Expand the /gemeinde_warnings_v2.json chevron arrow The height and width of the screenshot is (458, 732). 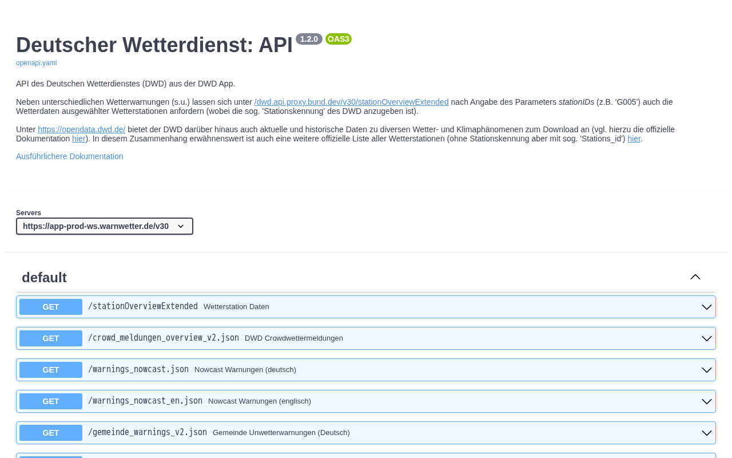pyautogui.click(x=707, y=433)
